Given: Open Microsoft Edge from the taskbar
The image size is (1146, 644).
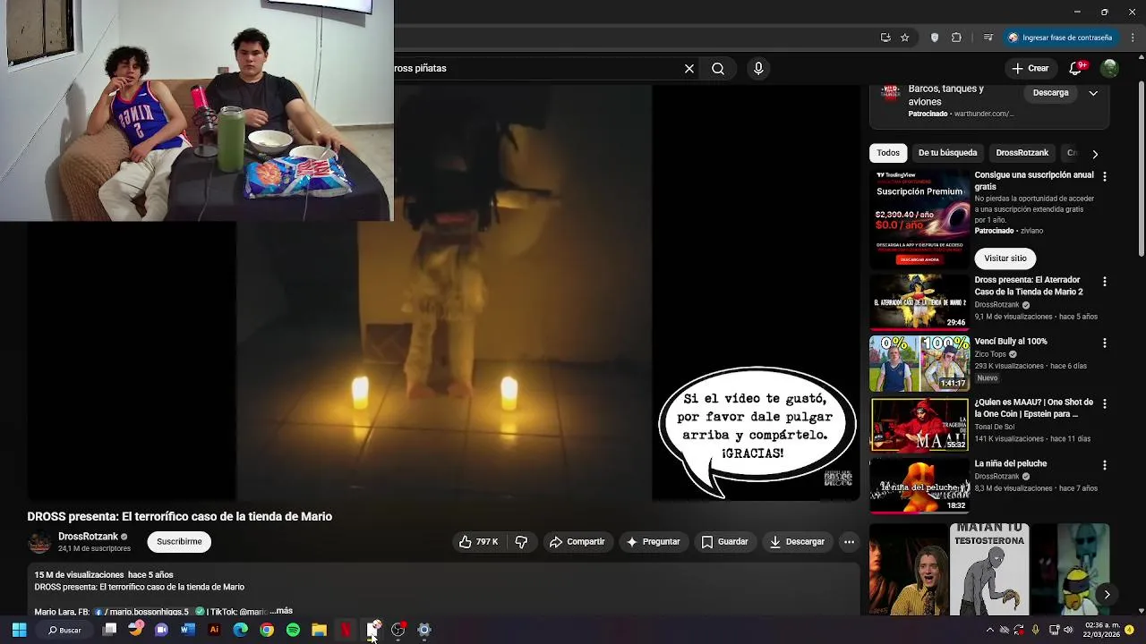Looking at the screenshot, I should point(240,630).
